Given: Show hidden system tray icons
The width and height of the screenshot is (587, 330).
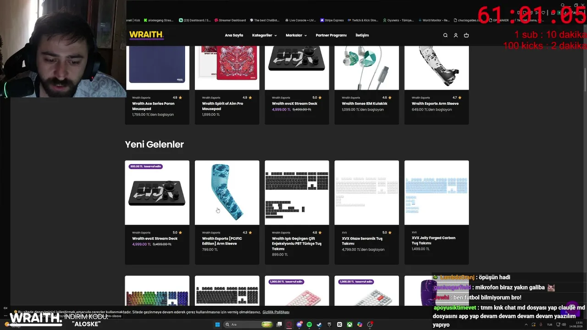Looking at the screenshot, I should coord(527,324).
